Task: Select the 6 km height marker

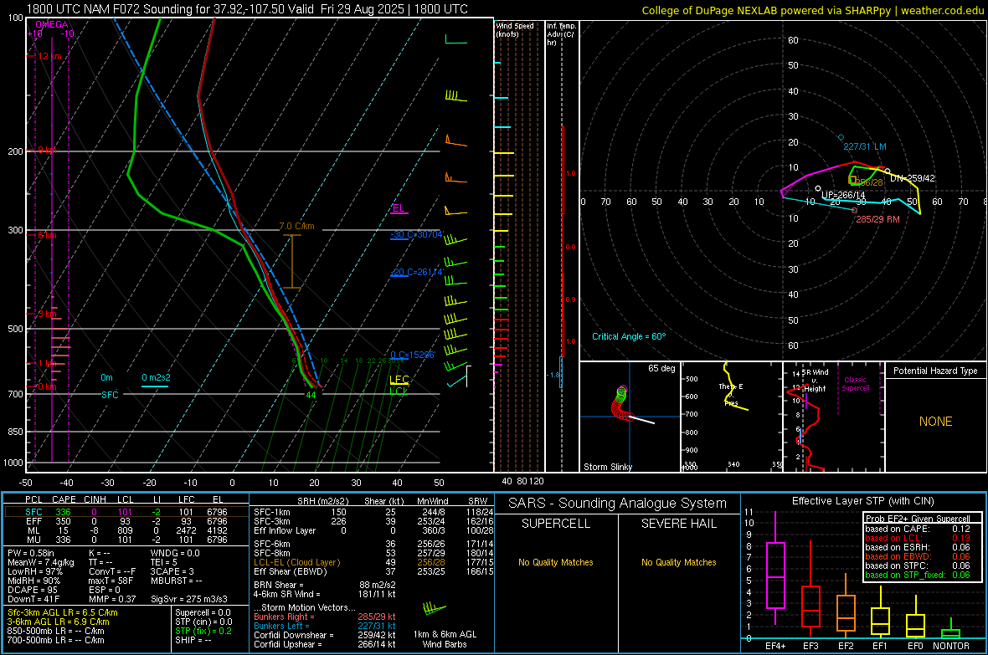Action: pos(45,235)
